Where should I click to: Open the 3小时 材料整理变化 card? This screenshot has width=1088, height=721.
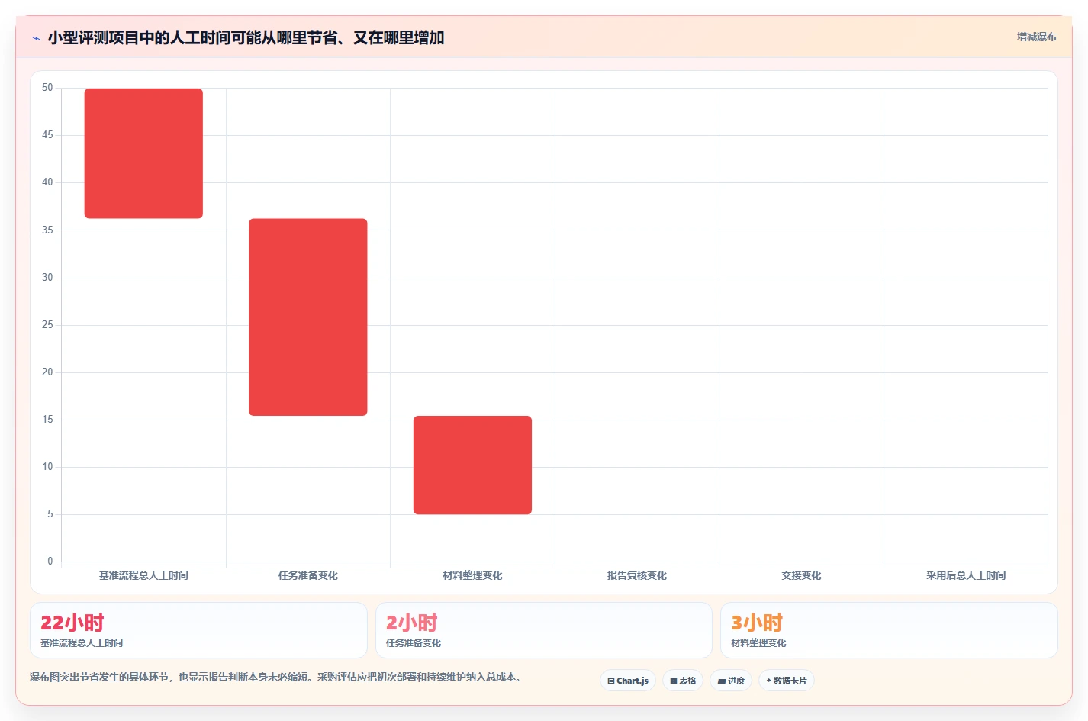[889, 630]
